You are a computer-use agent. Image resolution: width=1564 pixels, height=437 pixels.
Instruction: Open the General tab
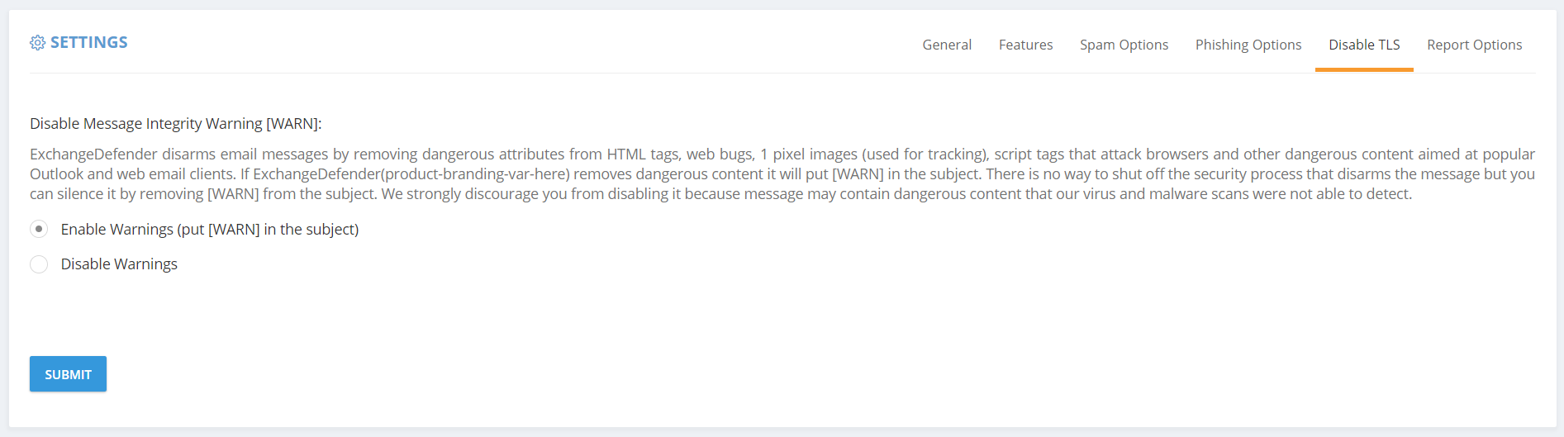click(947, 45)
